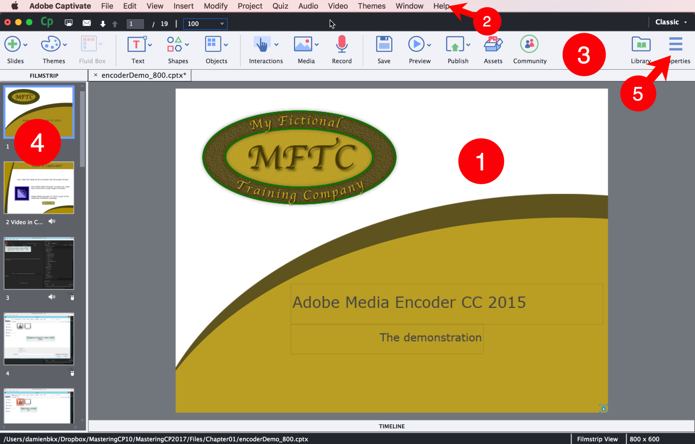
Task: Expand the Interactions dropdown arrow
Action: click(x=276, y=45)
